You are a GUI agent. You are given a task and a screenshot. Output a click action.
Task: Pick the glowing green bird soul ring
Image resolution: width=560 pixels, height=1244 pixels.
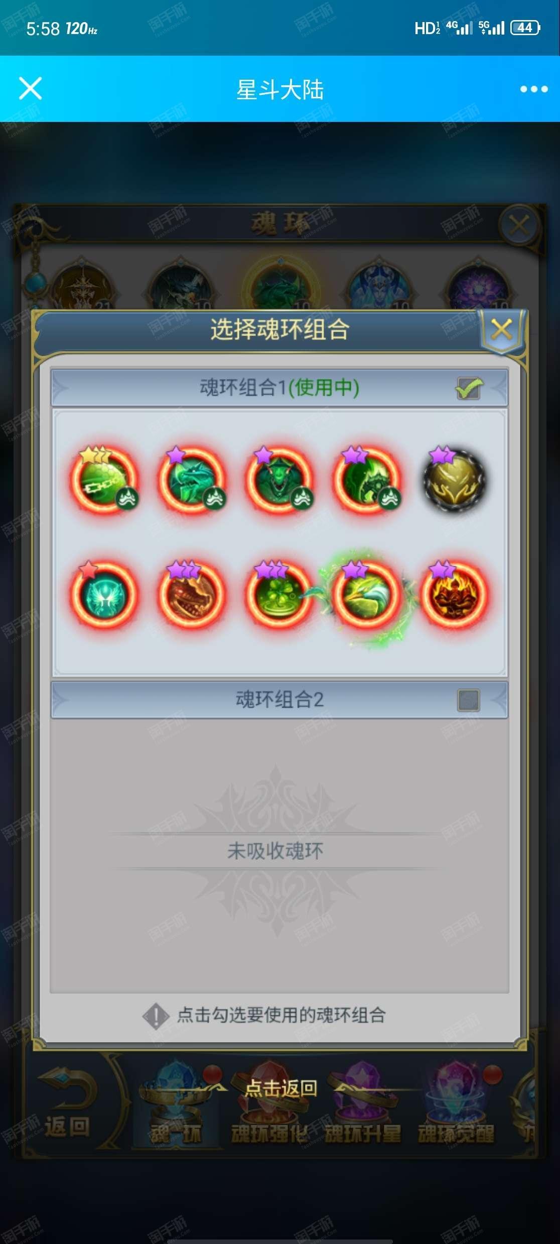[367, 595]
